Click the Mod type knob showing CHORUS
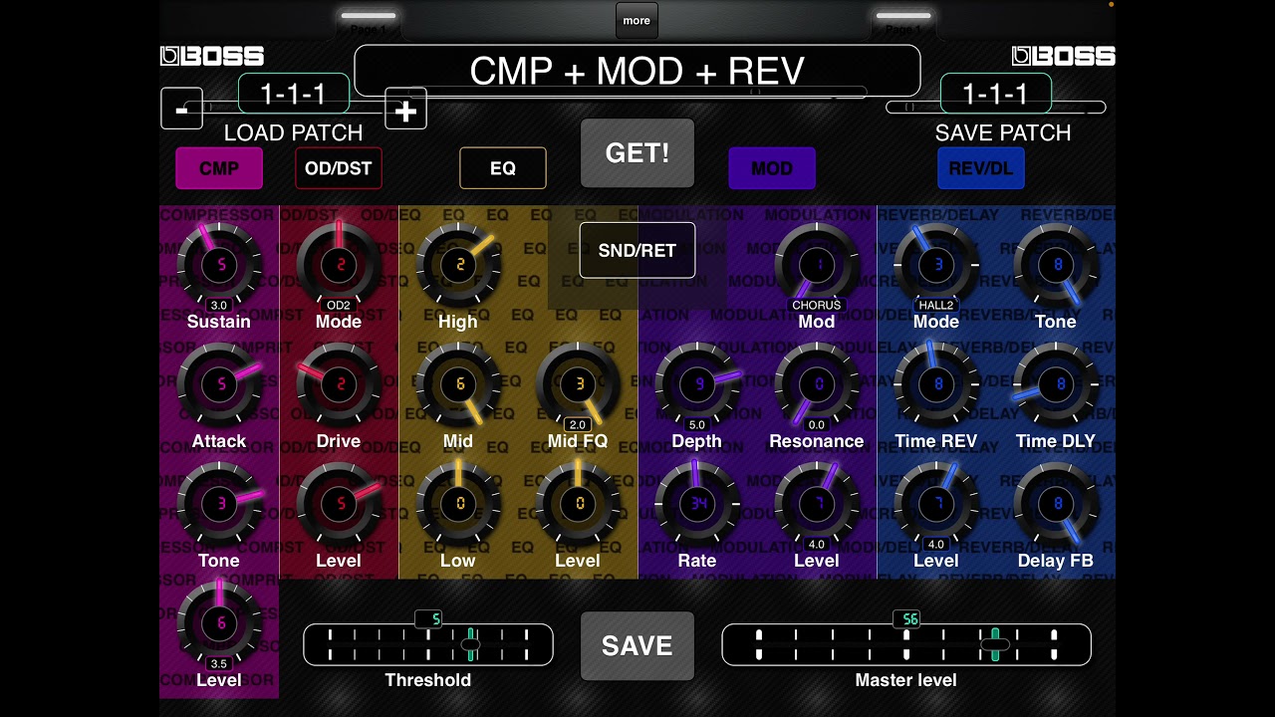 (817, 265)
